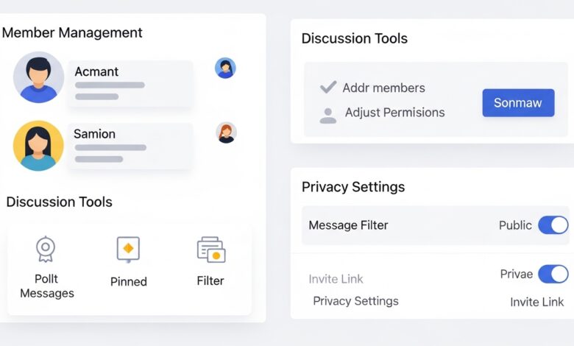Toggle the Public switch for Message Filter
Viewport: 574px width, 346px height.
click(553, 225)
